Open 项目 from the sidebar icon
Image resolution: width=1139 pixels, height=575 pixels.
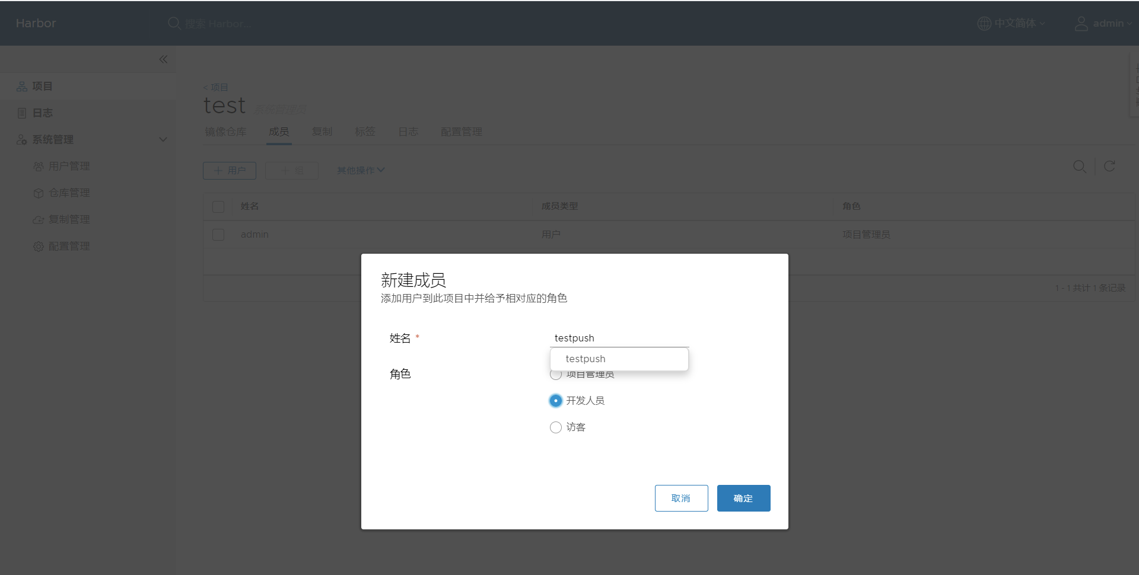pyautogui.click(x=22, y=87)
